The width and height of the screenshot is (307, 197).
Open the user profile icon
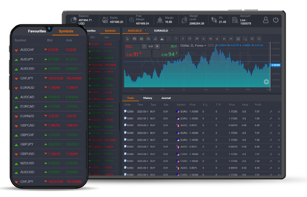point(265,20)
